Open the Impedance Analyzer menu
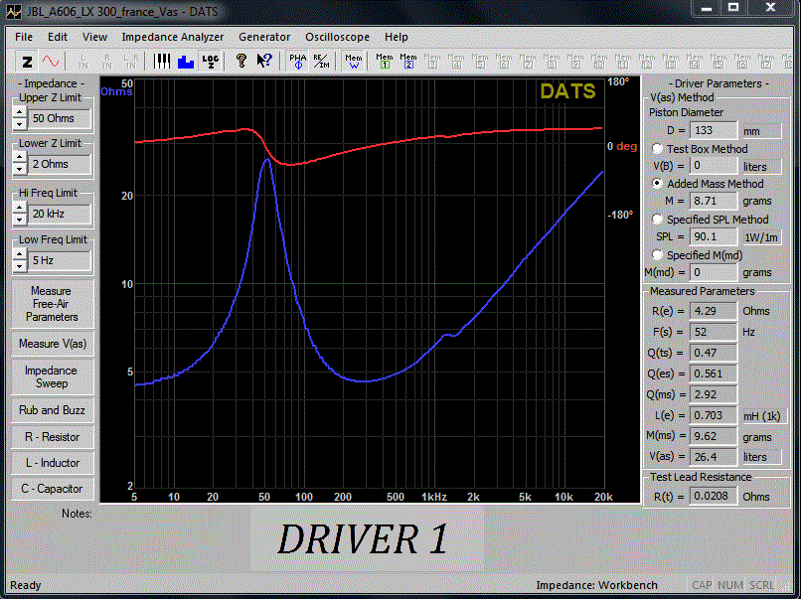Viewport: 801px width, 599px height. pyautogui.click(x=172, y=37)
